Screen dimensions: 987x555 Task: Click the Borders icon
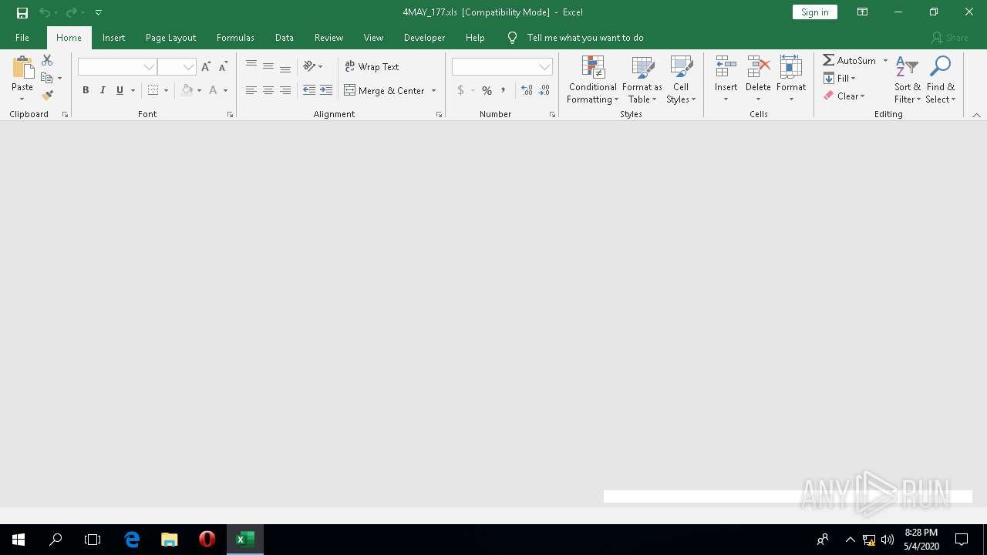[153, 90]
